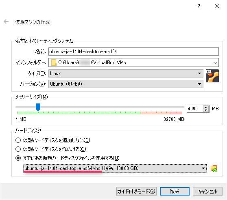This screenshot has height=200, width=227.
Task: Click the 4 MB minimum label
Action: click(x=21, y=119)
